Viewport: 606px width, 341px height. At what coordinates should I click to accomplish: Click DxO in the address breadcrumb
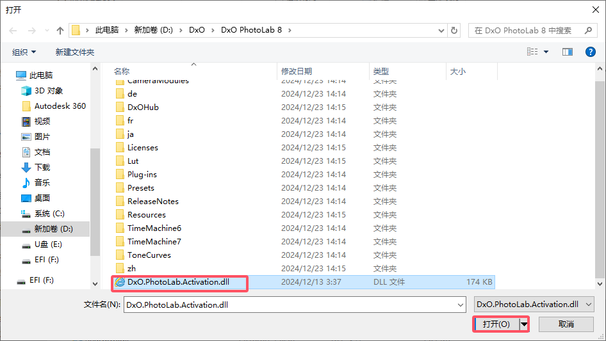pos(197,30)
